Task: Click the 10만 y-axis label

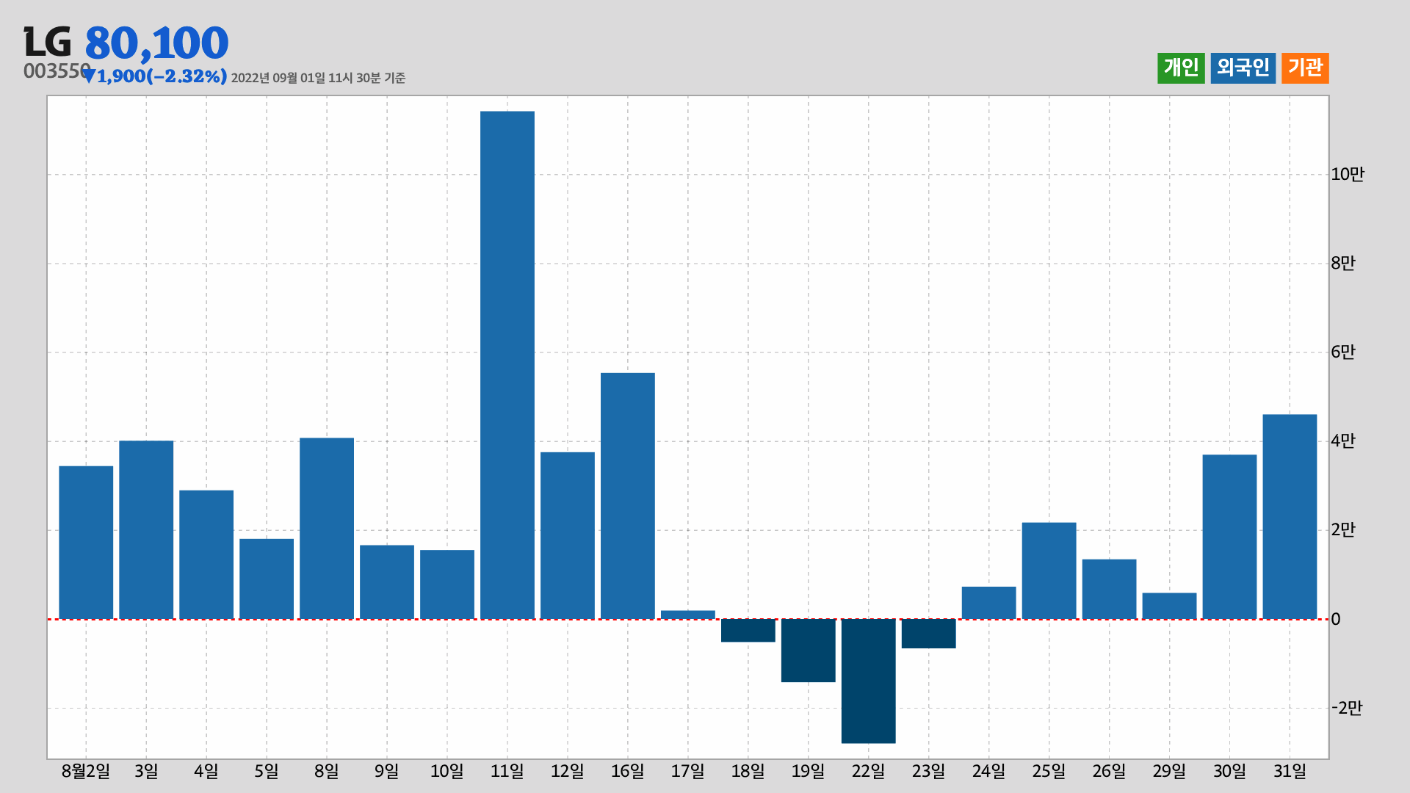Action: click(x=1347, y=174)
